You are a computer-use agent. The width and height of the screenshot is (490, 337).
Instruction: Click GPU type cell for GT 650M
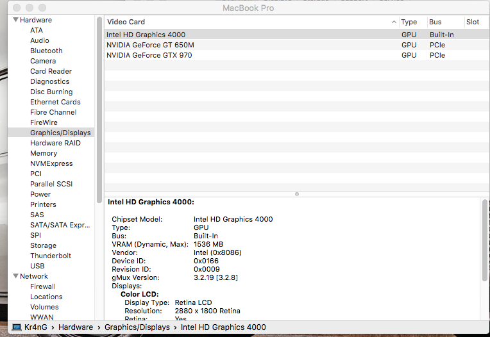click(x=409, y=45)
